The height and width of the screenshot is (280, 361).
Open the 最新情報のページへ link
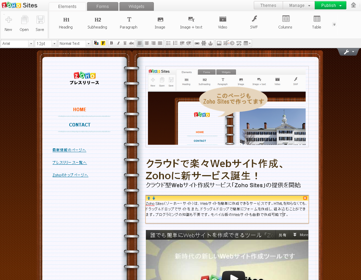pos(69,150)
